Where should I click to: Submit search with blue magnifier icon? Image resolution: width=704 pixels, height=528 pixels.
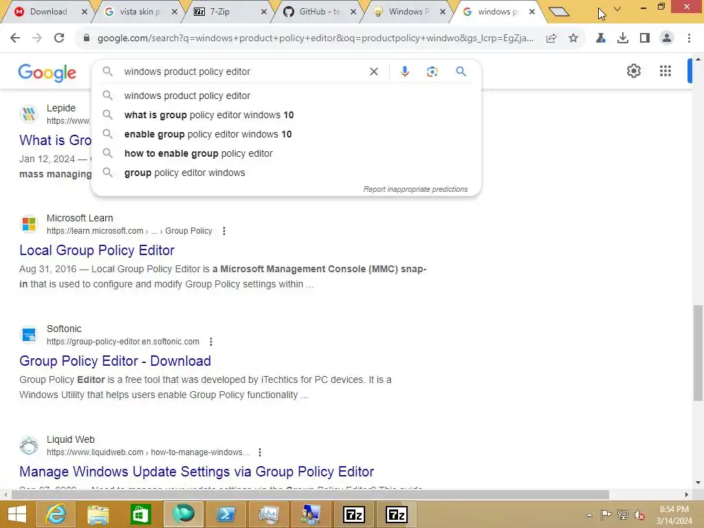pos(461,71)
